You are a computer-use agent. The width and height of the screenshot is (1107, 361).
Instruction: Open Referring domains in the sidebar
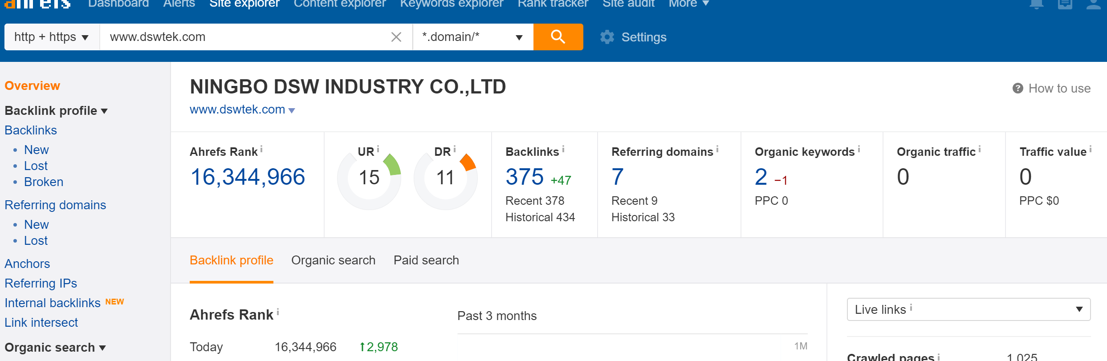[x=55, y=205]
